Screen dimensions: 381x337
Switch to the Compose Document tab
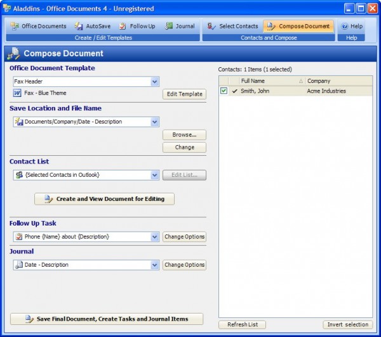click(x=298, y=26)
